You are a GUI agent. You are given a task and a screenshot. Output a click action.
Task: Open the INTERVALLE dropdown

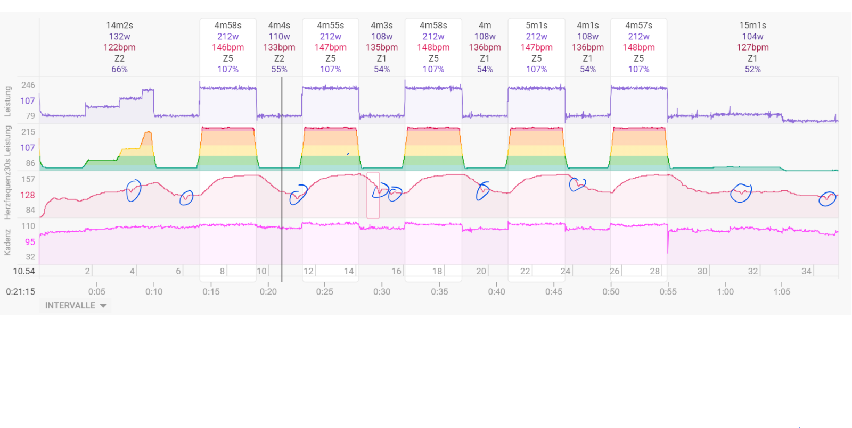(x=76, y=306)
